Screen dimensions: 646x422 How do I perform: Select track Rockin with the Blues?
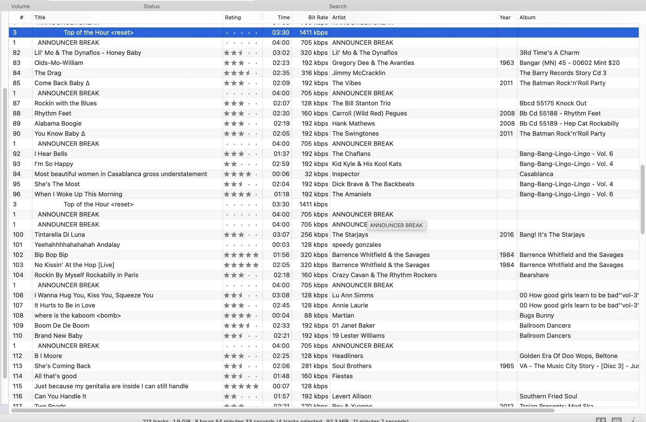coord(324,103)
